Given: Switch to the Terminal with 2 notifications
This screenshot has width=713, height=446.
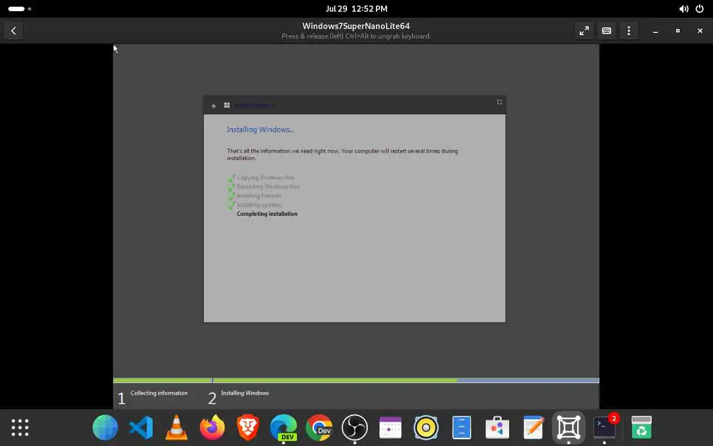Looking at the screenshot, I should pos(604,428).
